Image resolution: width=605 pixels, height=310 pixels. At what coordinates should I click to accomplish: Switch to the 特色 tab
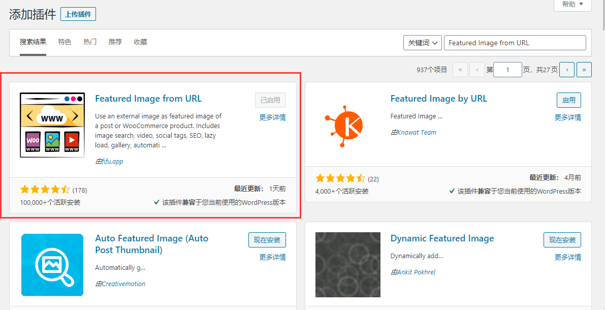point(65,42)
